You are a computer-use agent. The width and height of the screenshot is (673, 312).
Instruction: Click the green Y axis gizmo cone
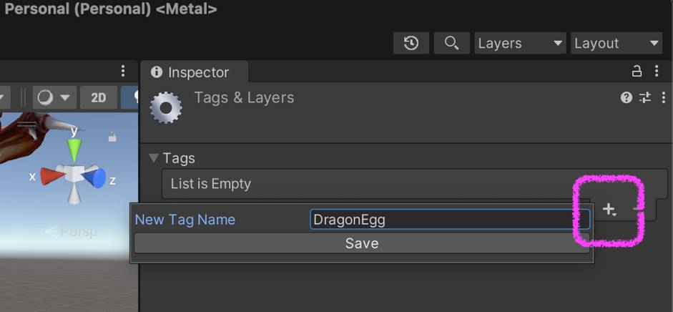pos(74,149)
